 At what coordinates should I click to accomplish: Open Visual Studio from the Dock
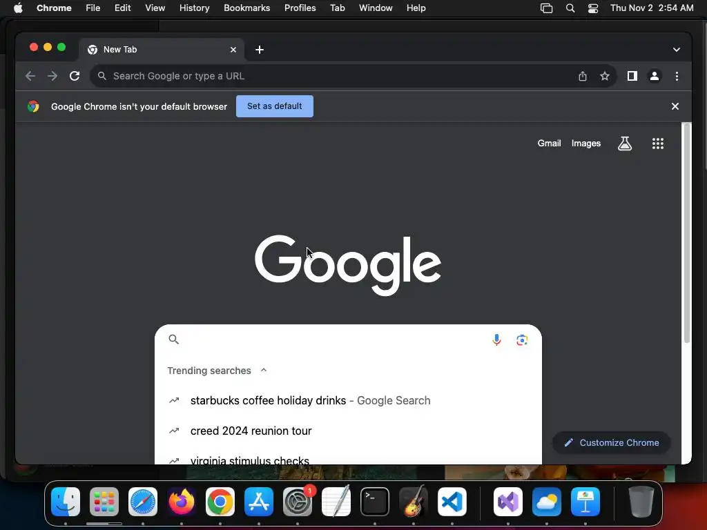[x=508, y=502]
